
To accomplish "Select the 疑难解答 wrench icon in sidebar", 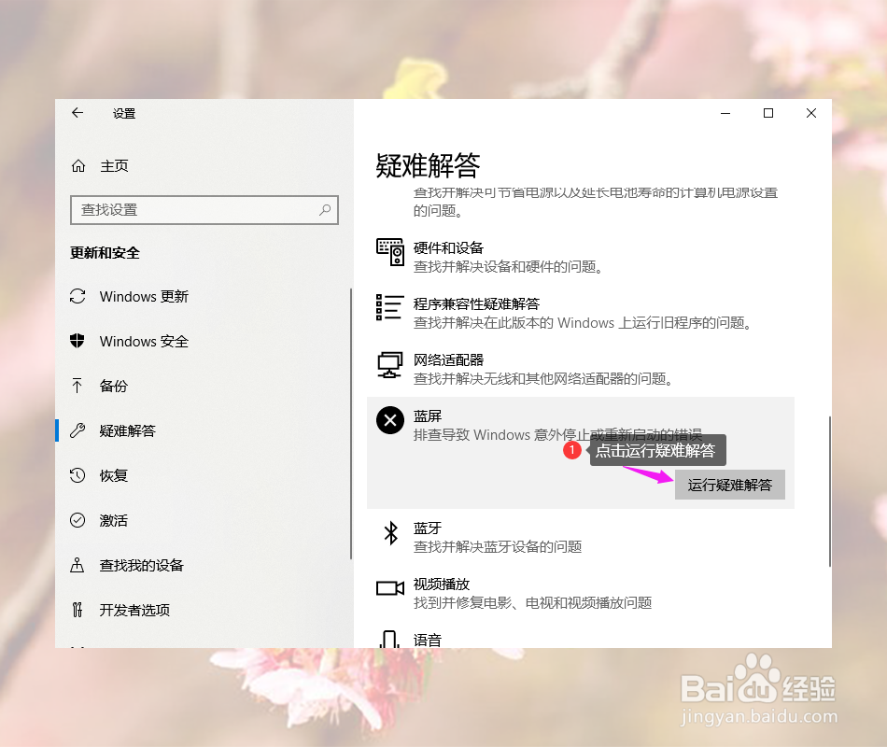I will click(x=78, y=430).
